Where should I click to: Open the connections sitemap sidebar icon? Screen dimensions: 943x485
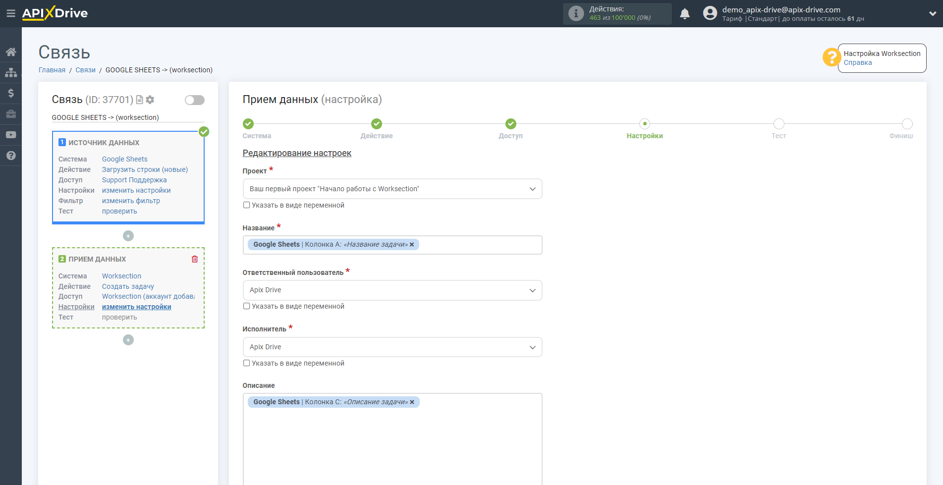(11, 73)
